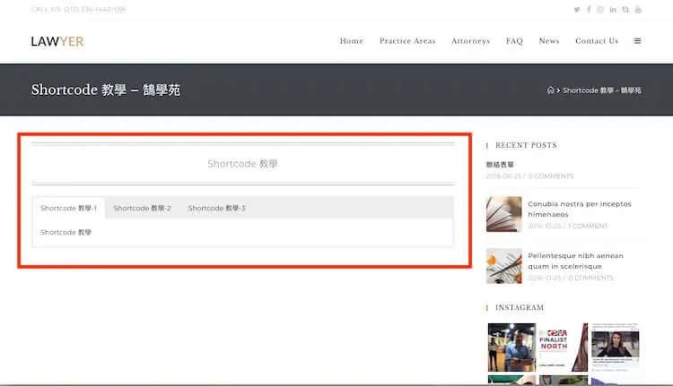Click the hamburger menu icon in header
This screenshot has width=673, height=386.
(x=637, y=40)
